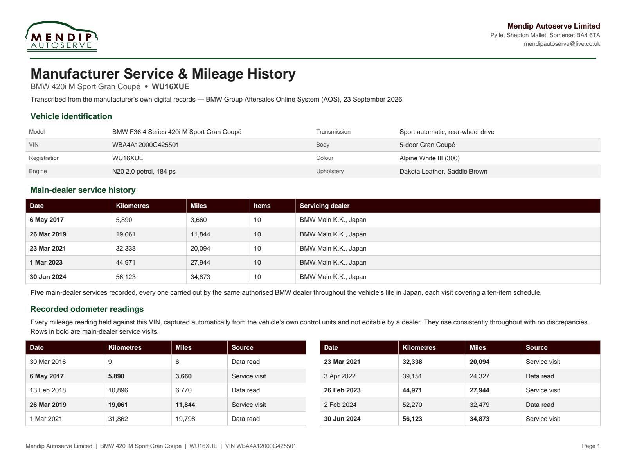
Task: Click the miles reading '32,479'
Action: pos(480,405)
